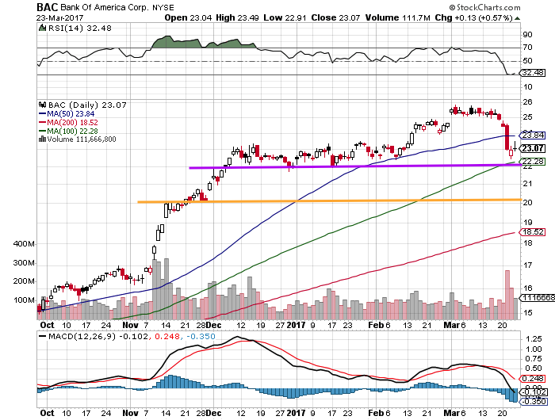Click the Feb label on bottom MACD axis
Screen dimensions: 555x420
(375, 413)
